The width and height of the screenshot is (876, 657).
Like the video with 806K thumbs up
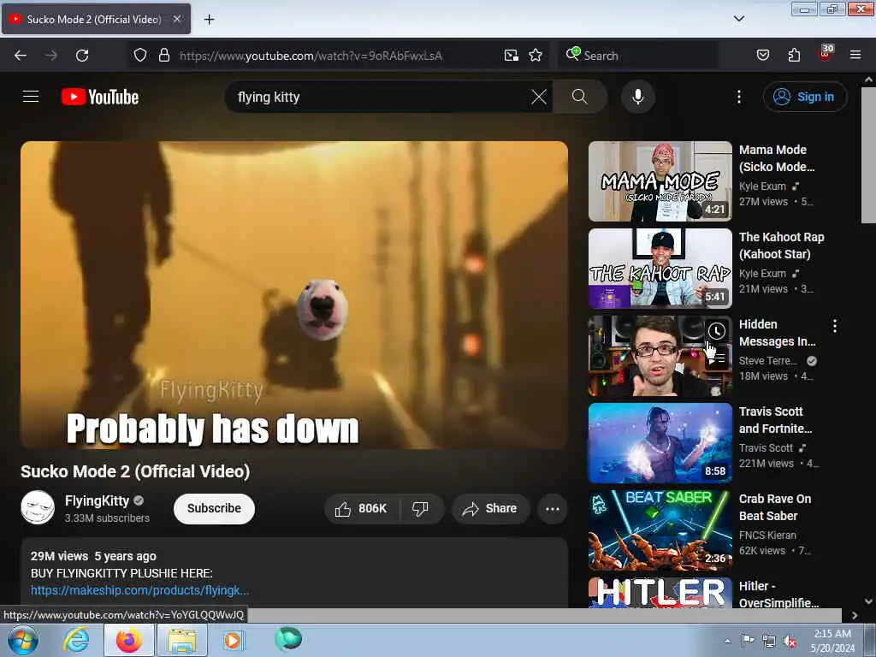point(361,508)
